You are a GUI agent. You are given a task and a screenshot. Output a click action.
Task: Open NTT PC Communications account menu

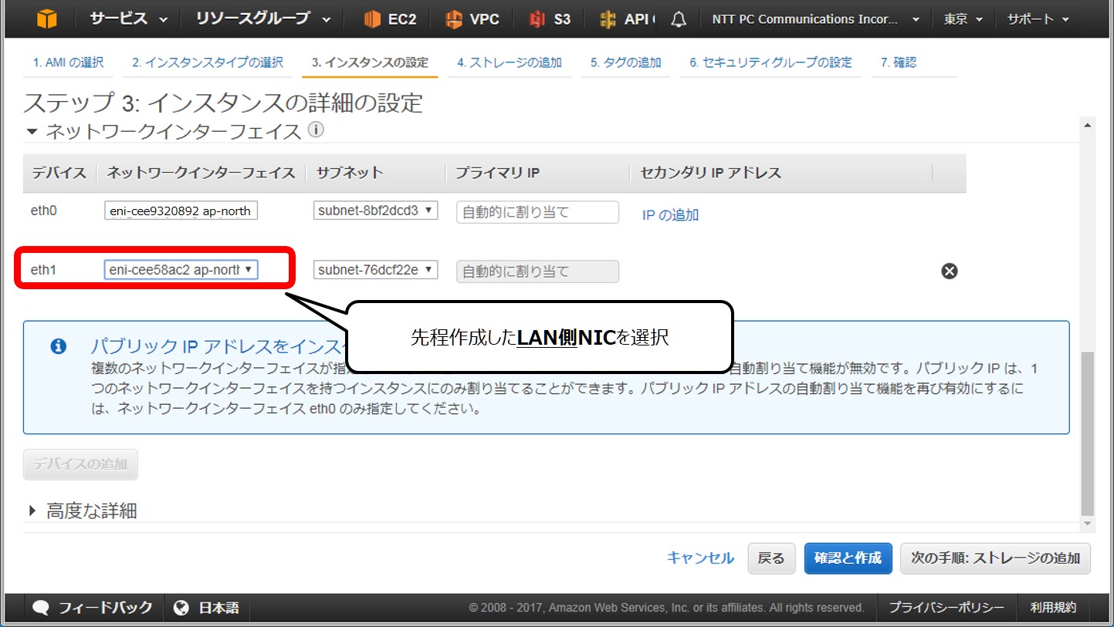816,19
